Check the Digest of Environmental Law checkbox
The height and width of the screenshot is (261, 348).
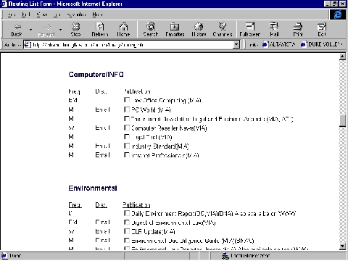coord(127,222)
